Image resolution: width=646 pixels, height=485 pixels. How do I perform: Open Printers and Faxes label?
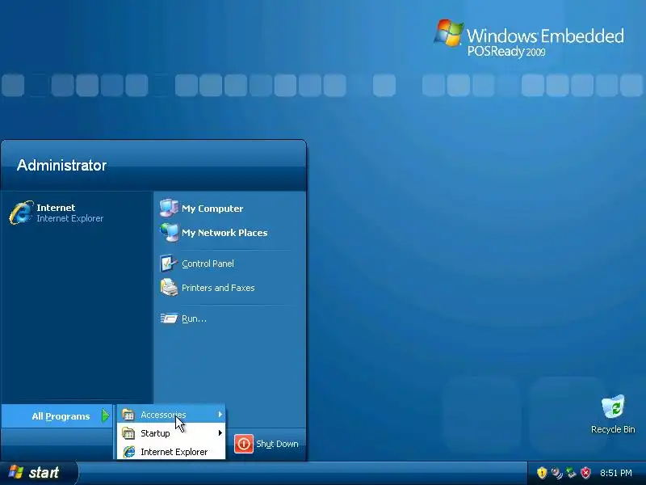pos(218,288)
